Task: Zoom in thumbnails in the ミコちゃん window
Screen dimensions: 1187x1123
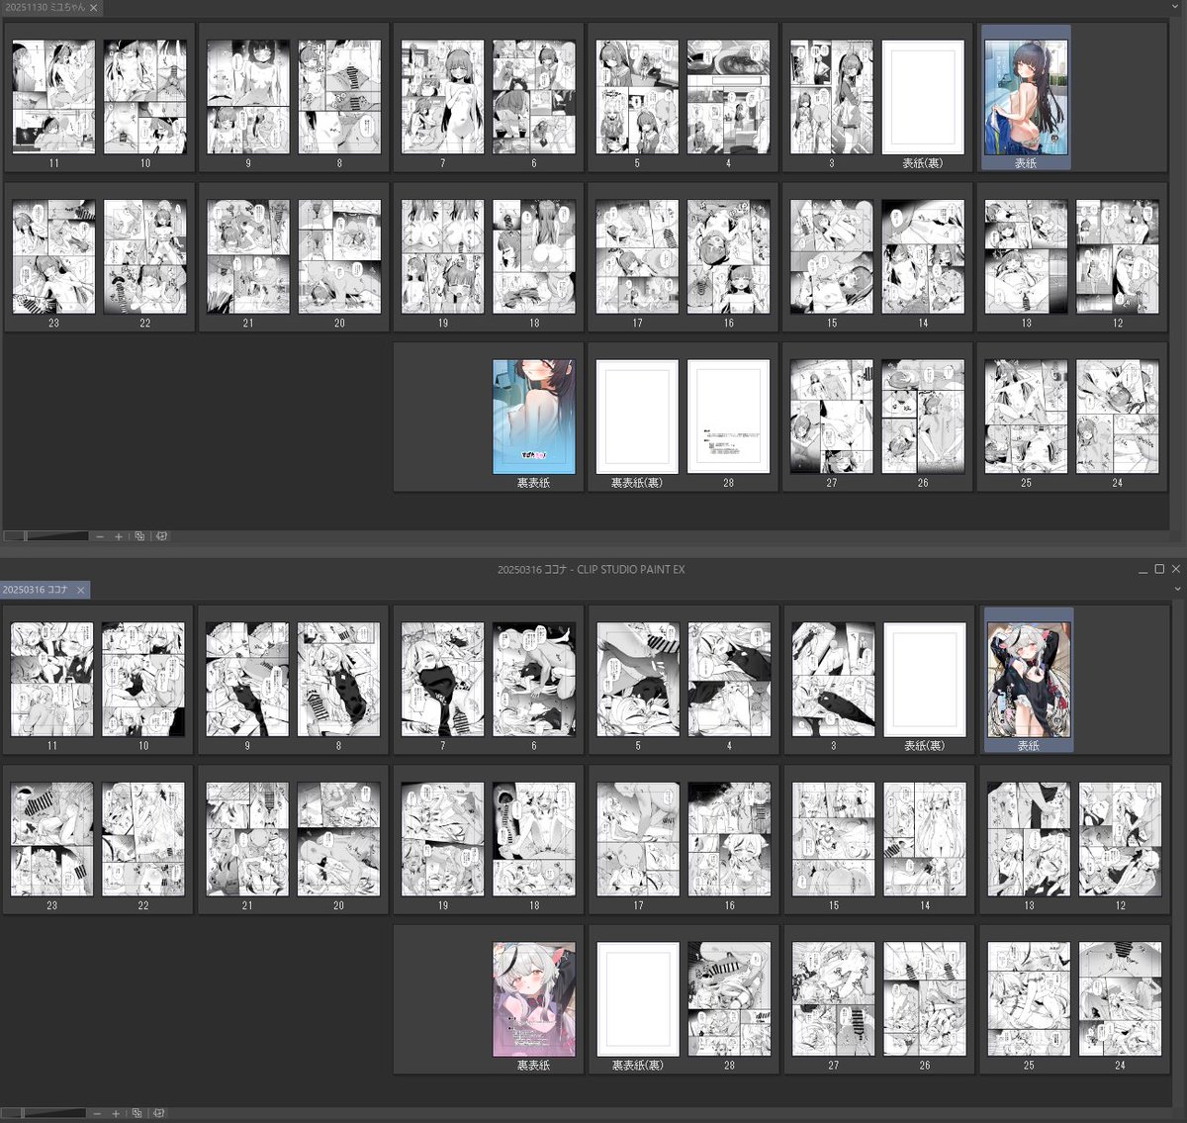Action: (119, 536)
